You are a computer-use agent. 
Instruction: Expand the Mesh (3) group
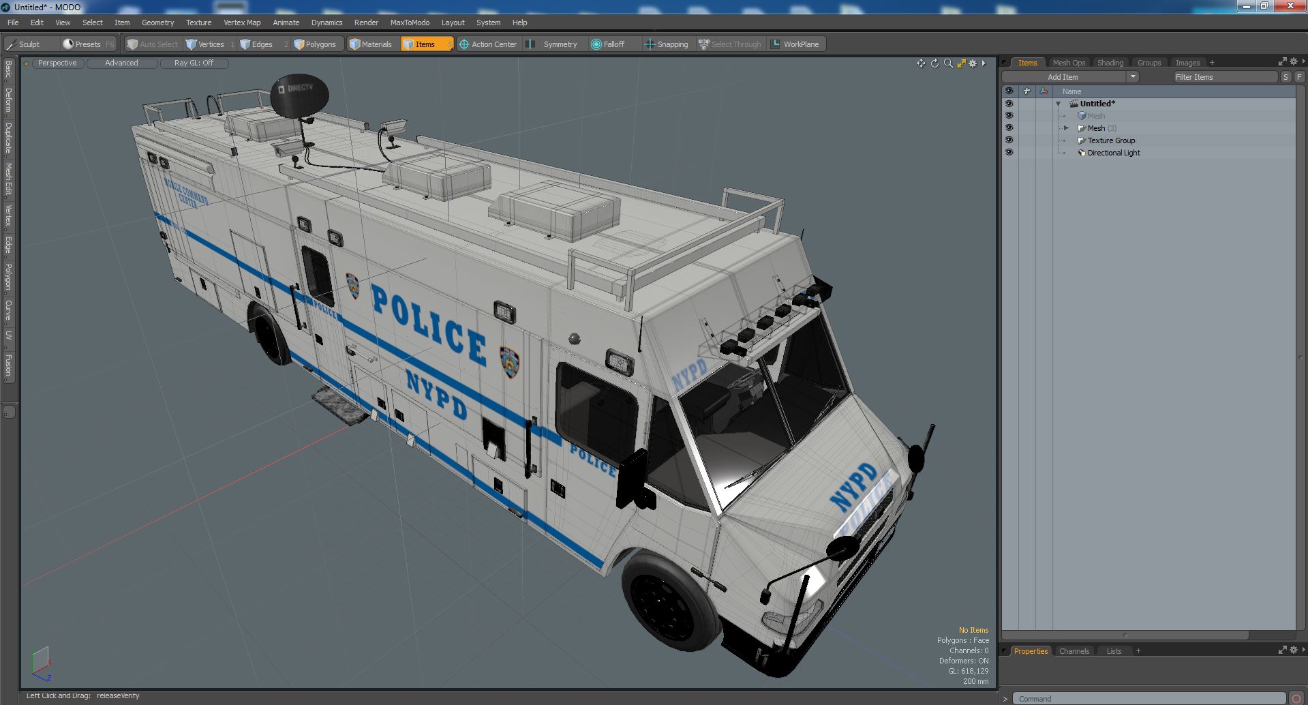pos(1067,128)
